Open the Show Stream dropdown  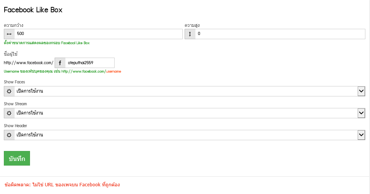click(x=185, y=113)
